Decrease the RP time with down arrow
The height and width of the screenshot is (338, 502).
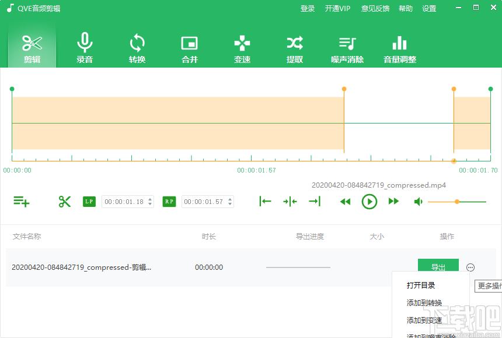[x=230, y=204]
